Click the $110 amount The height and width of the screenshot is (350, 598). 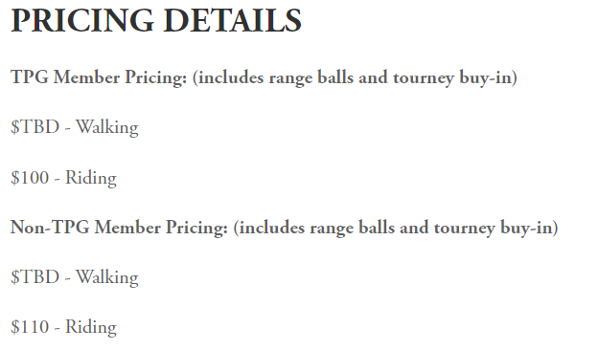pos(30,327)
